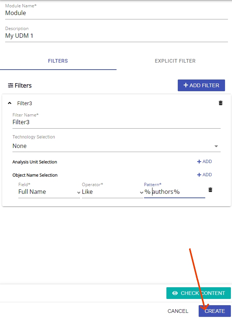Click into the Module Name field
The image size is (232, 318).
[x=116, y=13]
